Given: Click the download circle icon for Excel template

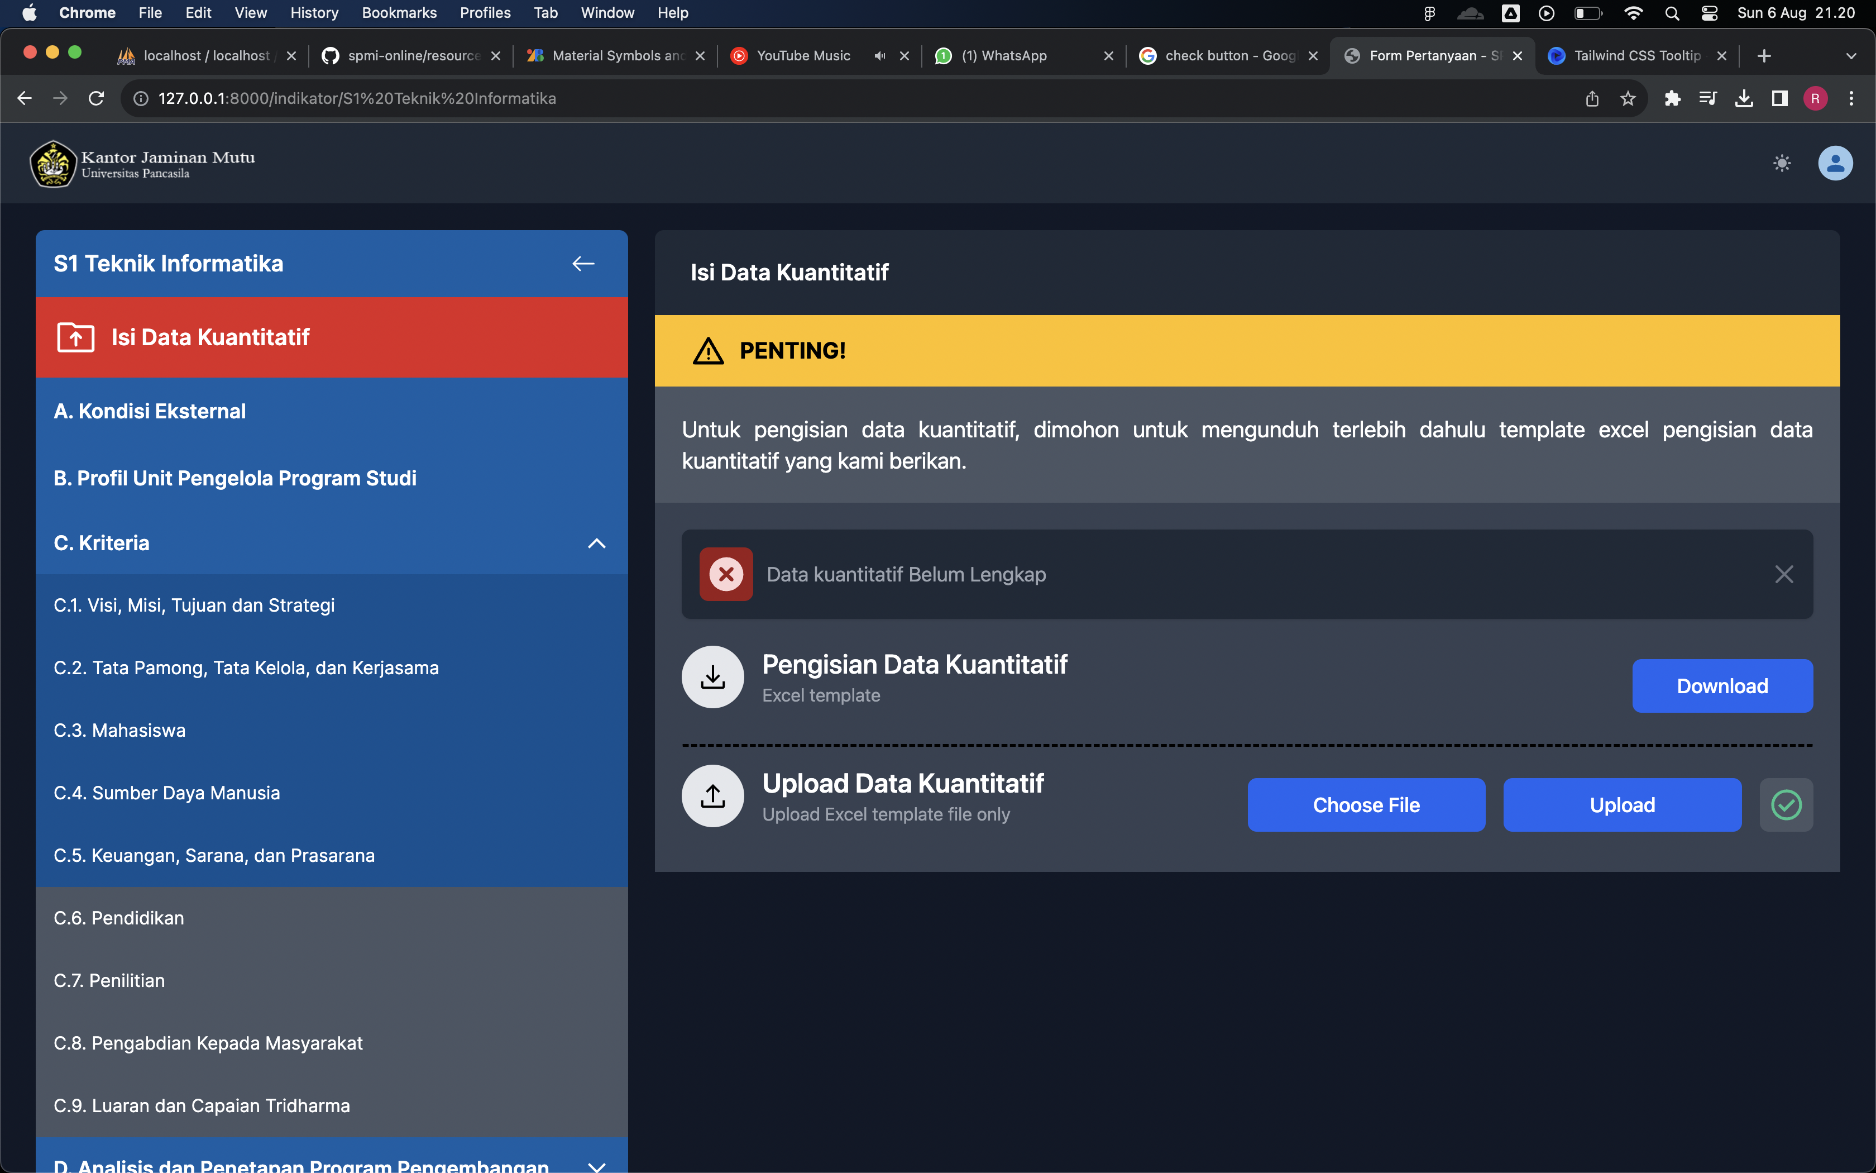Looking at the screenshot, I should tap(712, 677).
